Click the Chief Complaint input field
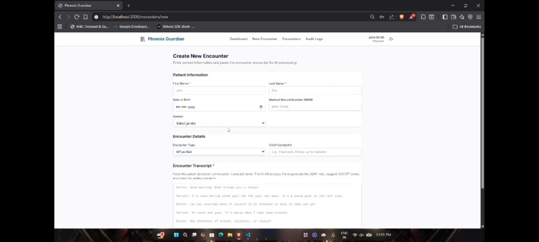 (x=315, y=152)
